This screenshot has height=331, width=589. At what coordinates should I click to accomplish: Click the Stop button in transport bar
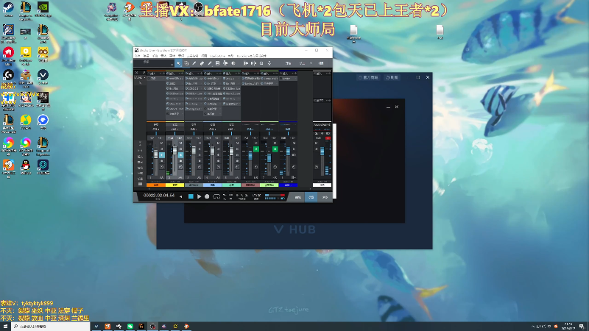[191, 196]
